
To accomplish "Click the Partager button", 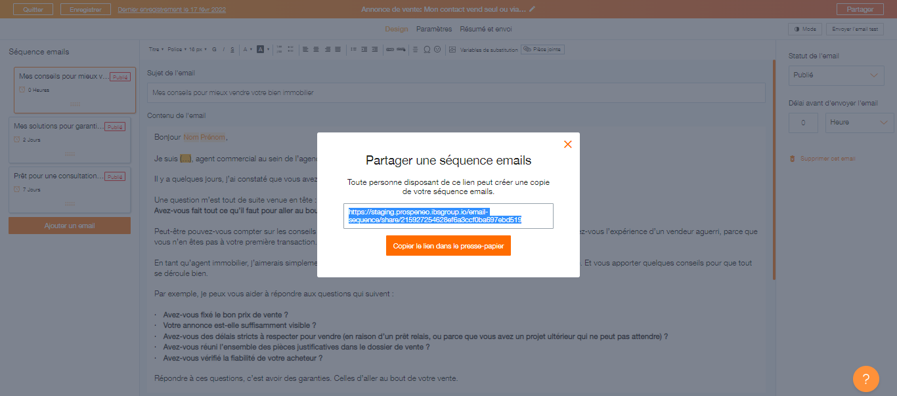I will [860, 9].
